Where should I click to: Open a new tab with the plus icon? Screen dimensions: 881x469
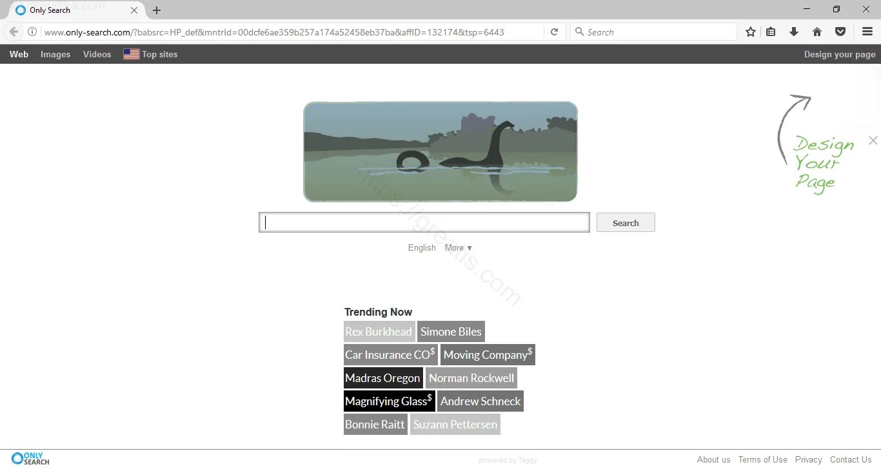[x=157, y=10]
